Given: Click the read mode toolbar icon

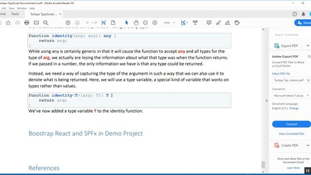Looking at the screenshot, I should [x=195, y=23].
